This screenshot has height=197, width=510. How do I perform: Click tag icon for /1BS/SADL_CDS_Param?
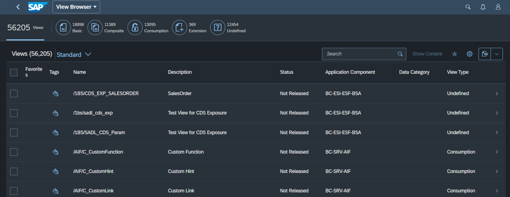(55, 132)
